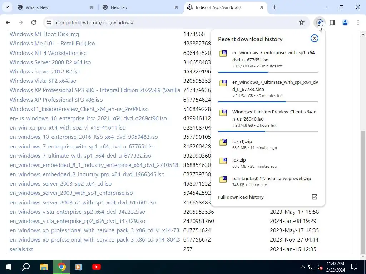
Task: Switch to the New Tab tab
Action: point(140,7)
